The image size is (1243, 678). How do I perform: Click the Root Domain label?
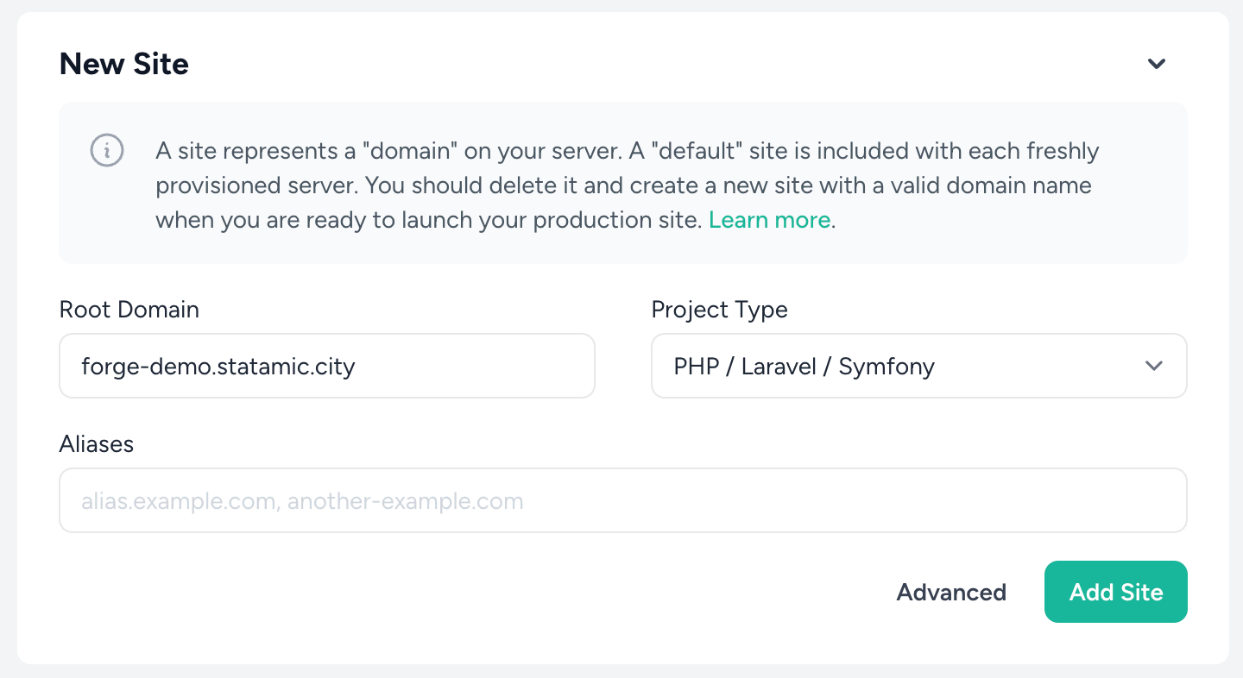129,310
